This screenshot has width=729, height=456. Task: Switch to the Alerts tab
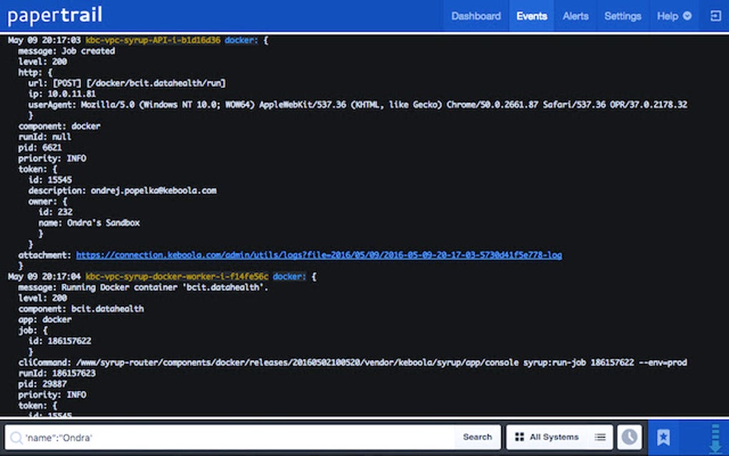pos(575,16)
